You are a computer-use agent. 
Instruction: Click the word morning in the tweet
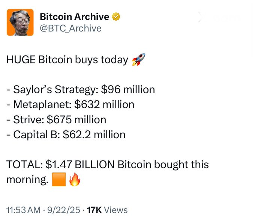click(27, 180)
